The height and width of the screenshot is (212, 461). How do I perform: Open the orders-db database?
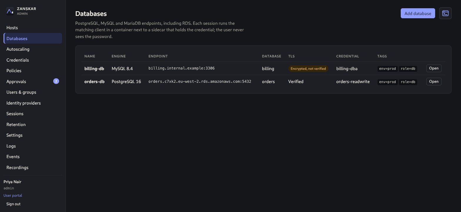(434, 82)
